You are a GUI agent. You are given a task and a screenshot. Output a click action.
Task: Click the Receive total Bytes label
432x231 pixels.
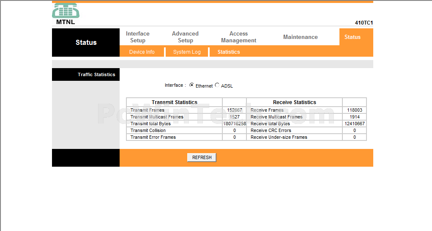pyautogui.click(x=270, y=124)
